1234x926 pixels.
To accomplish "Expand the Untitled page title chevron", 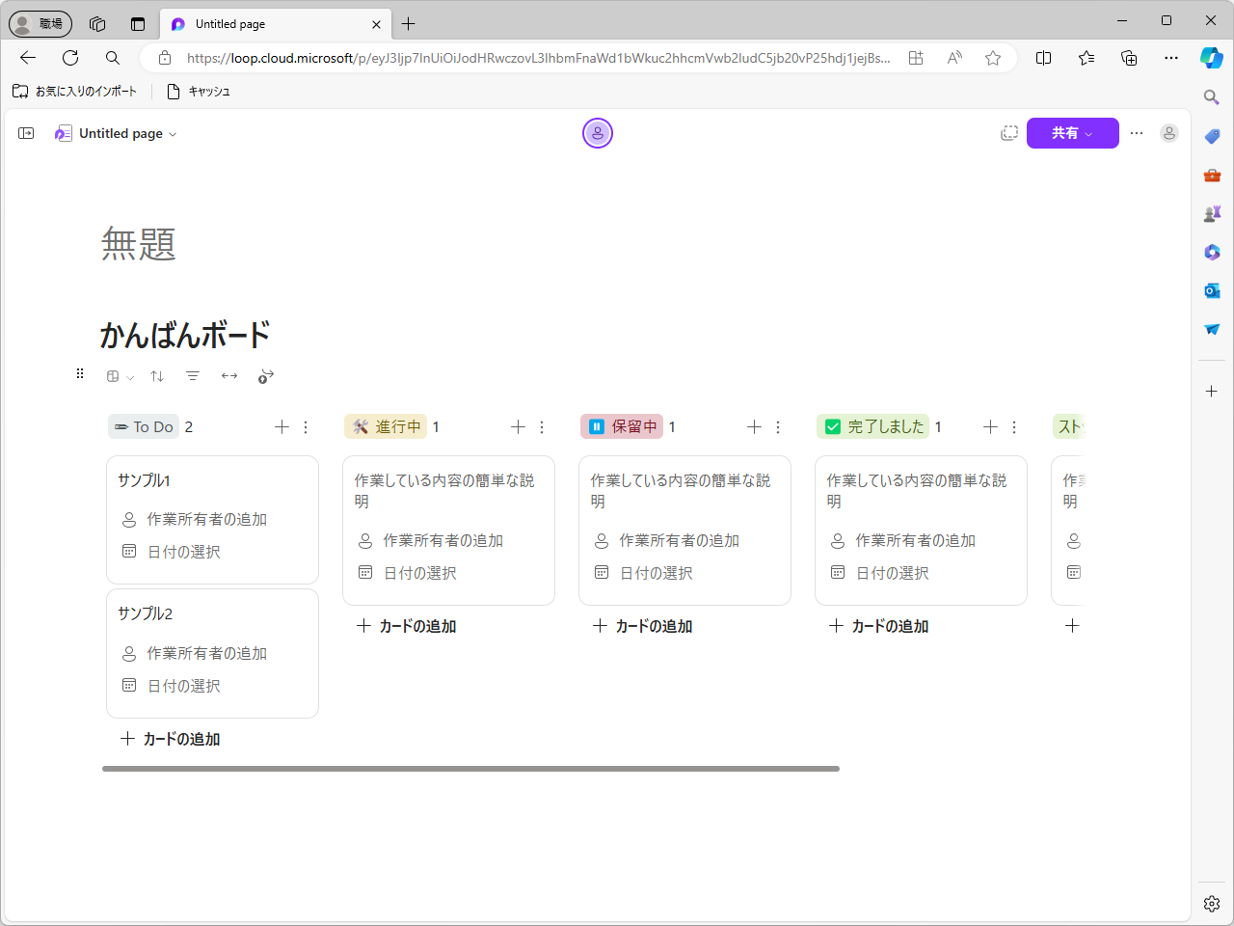I will [173, 134].
